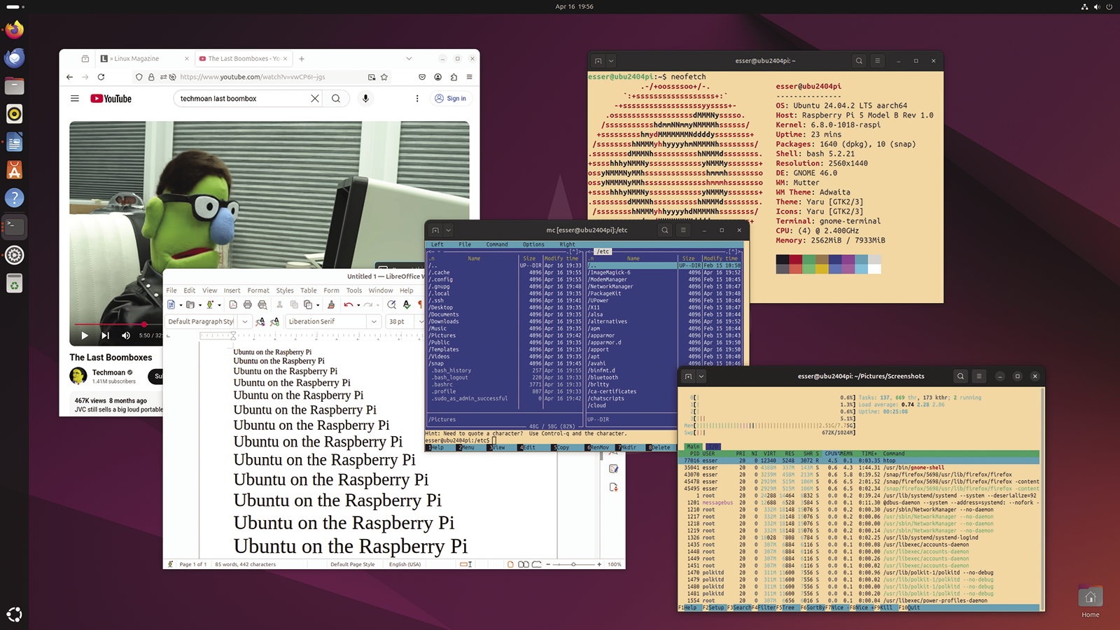
Task: Toggle mute on YouTube player volume icon
Action: [x=126, y=335]
